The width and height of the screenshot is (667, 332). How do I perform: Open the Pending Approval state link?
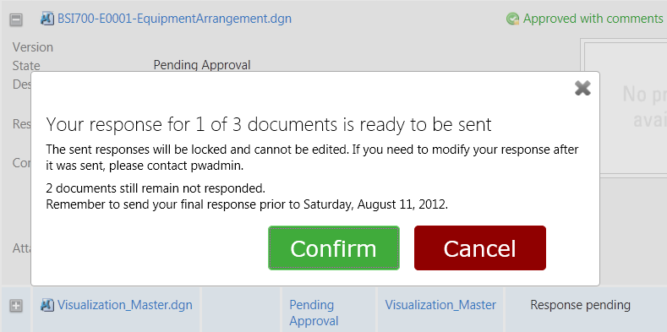point(314,313)
